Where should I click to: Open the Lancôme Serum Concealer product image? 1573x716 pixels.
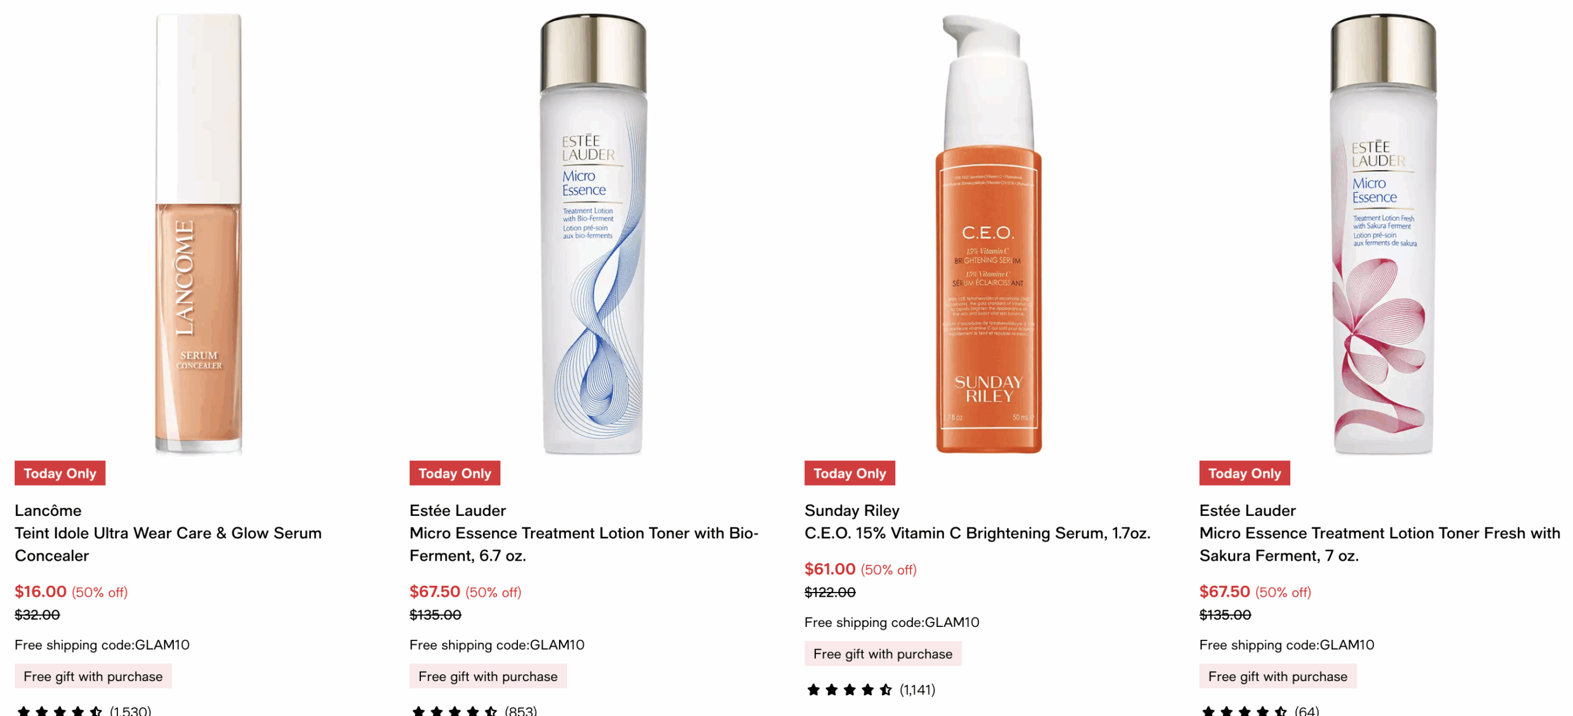198,233
